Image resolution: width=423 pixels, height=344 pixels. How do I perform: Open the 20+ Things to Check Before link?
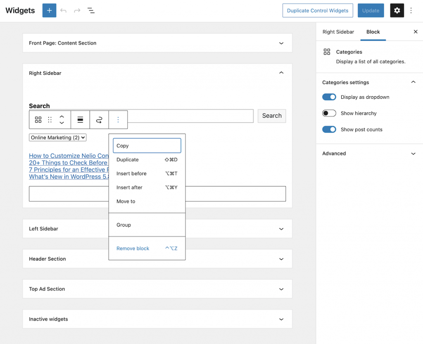pyautogui.click(x=68, y=163)
